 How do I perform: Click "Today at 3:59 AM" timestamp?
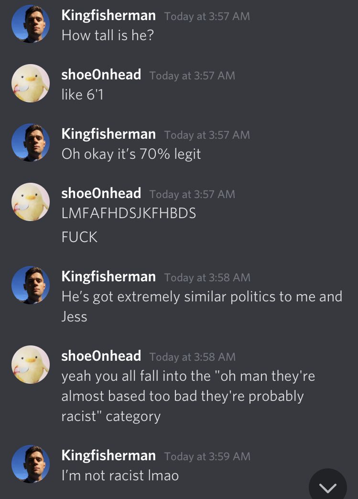[x=207, y=456]
